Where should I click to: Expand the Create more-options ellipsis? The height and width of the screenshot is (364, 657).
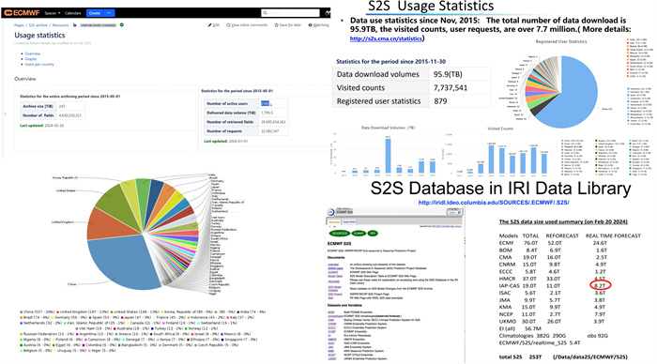pos(109,13)
